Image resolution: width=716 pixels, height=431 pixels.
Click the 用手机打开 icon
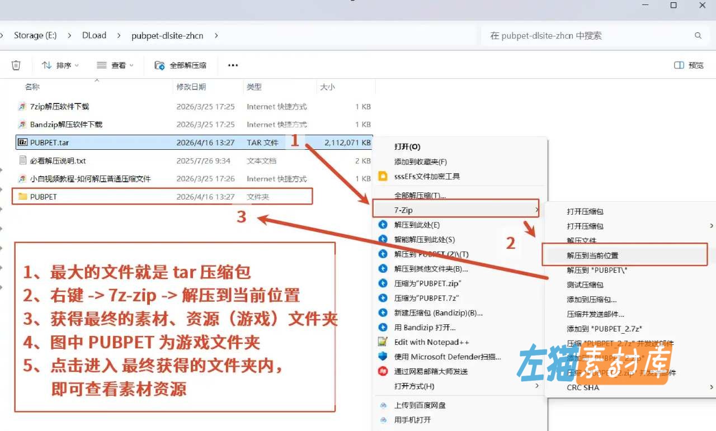coord(383,420)
